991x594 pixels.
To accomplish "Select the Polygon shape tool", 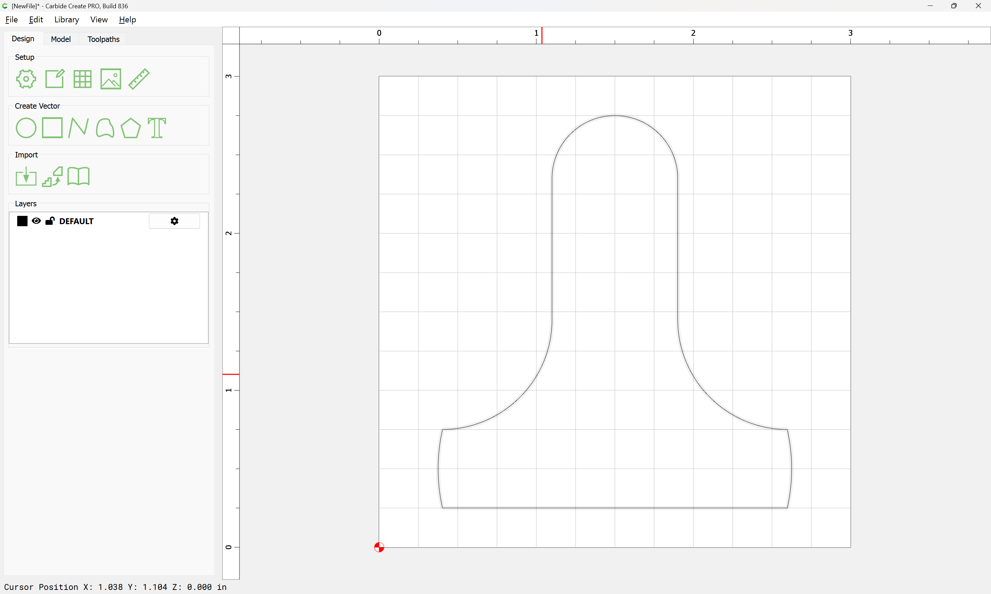I will coord(130,128).
